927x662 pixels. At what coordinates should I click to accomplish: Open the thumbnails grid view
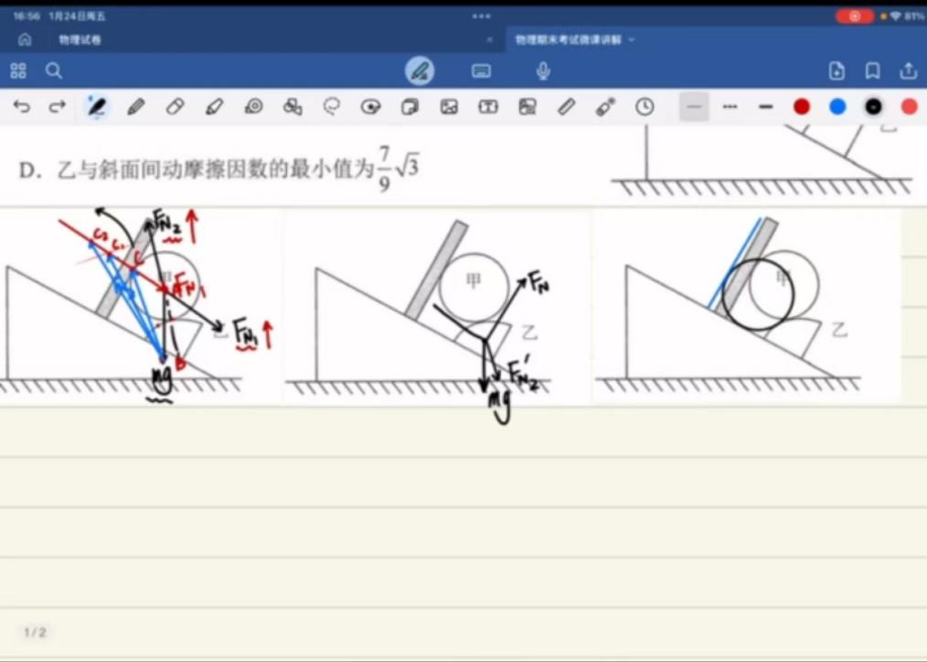coord(18,70)
